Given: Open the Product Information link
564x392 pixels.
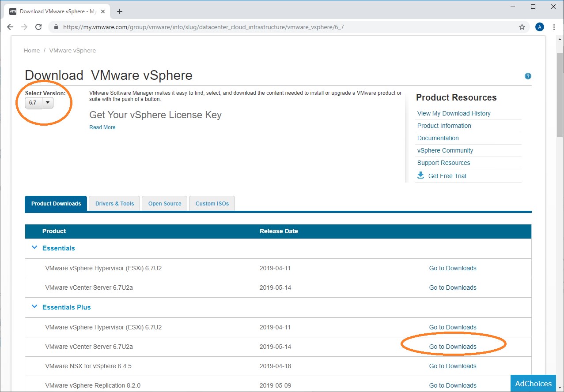Looking at the screenshot, I should [444, 126].
